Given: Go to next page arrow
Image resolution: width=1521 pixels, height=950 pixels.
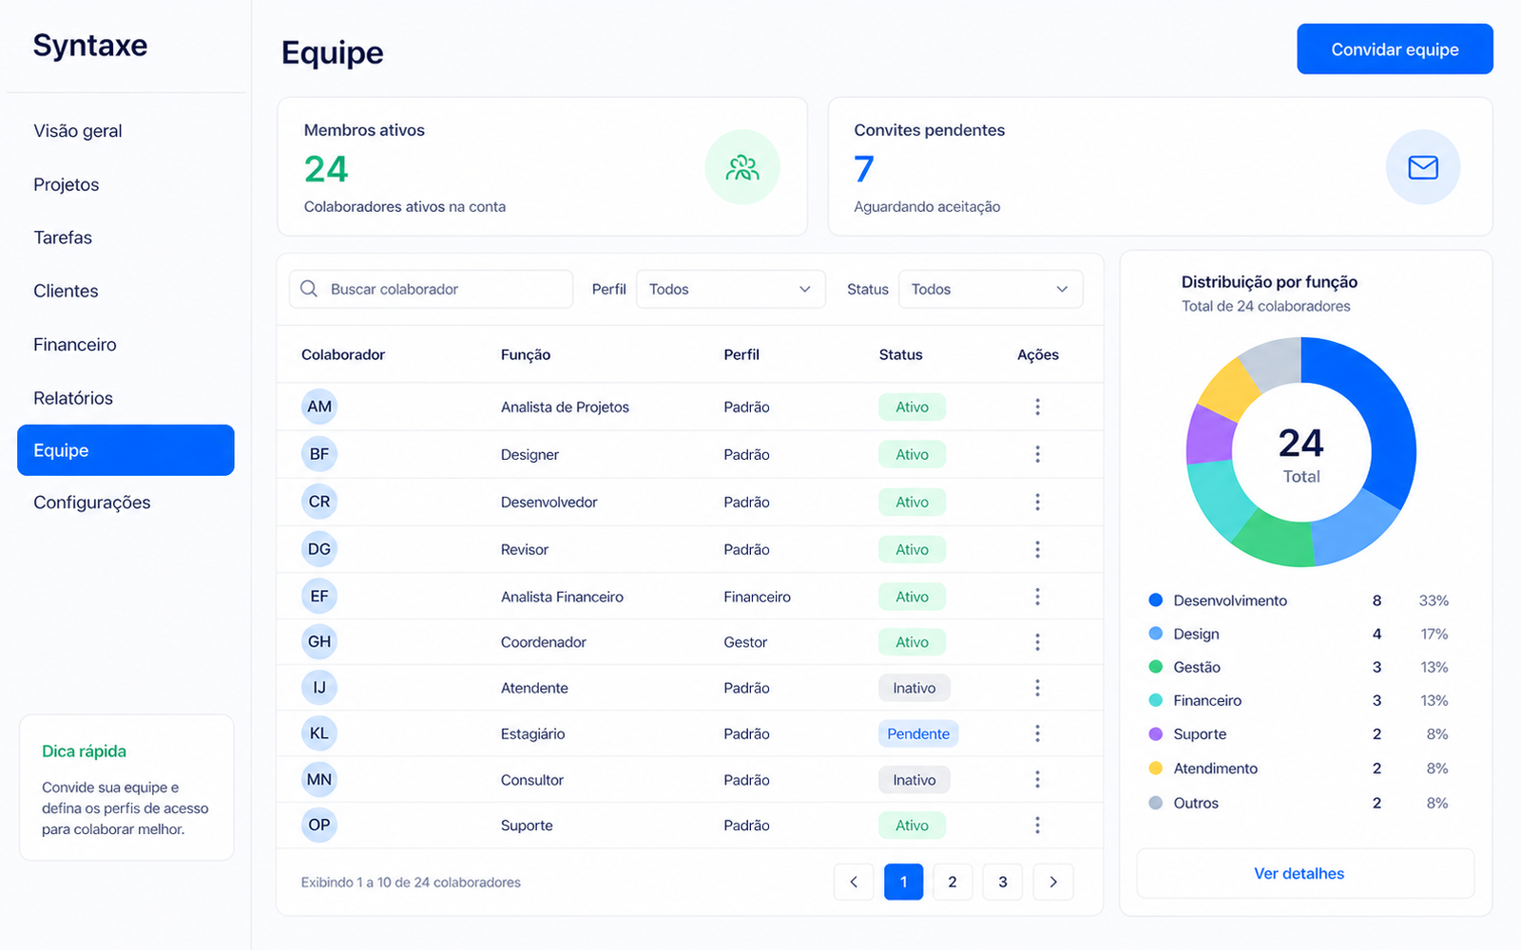Looking at the screenshot, I should (1053, 882).
